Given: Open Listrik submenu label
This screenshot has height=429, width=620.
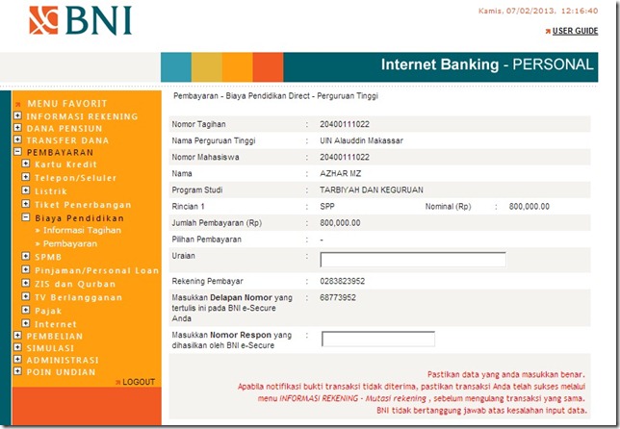Looking at the screenshot, I should point(51,191).
